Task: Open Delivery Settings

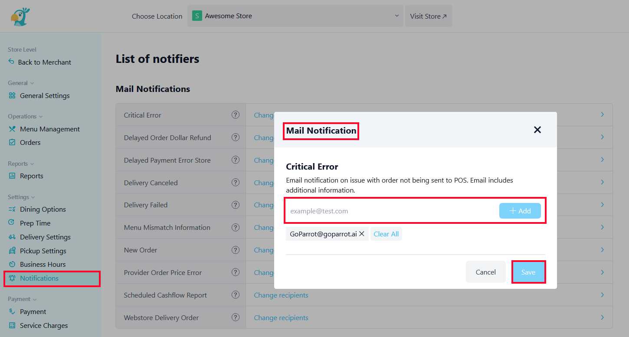Action: [x=39, y=237]
